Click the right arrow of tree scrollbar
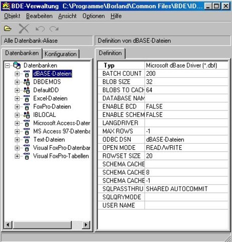 tap(86, 225)
